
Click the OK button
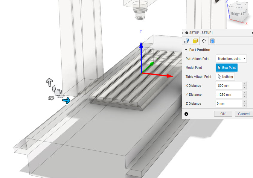223,114
